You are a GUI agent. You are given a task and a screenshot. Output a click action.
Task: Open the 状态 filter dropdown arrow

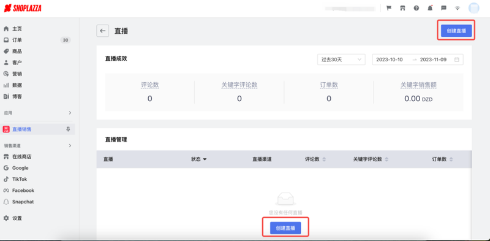click(205, 159)
